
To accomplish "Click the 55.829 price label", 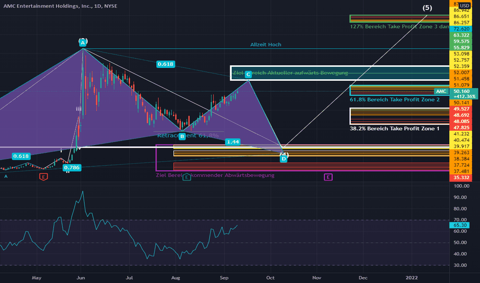I will [x=461, y=48].
